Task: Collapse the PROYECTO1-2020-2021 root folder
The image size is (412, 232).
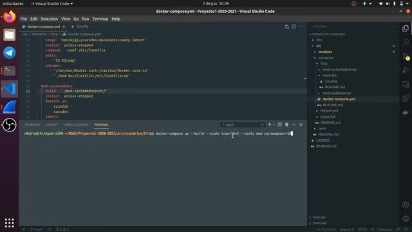Action: pos(328,34)
